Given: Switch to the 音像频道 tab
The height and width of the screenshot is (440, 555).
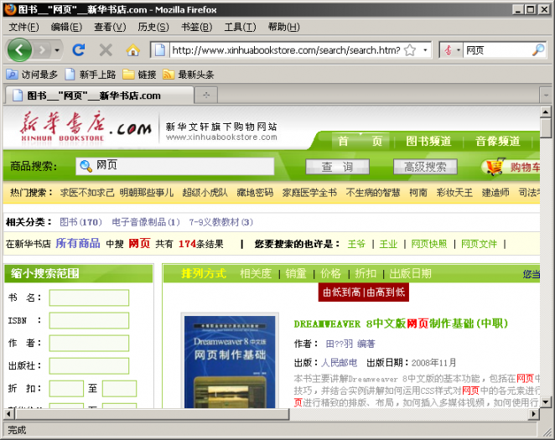Looking at the screenshot, I should click(498, 141).
